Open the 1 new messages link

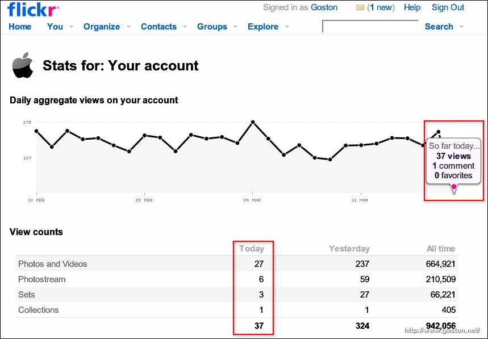pos(381,7)
